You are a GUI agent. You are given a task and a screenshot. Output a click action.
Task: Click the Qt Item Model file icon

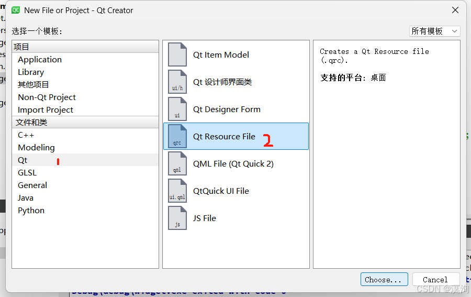[x=177, y=54]
